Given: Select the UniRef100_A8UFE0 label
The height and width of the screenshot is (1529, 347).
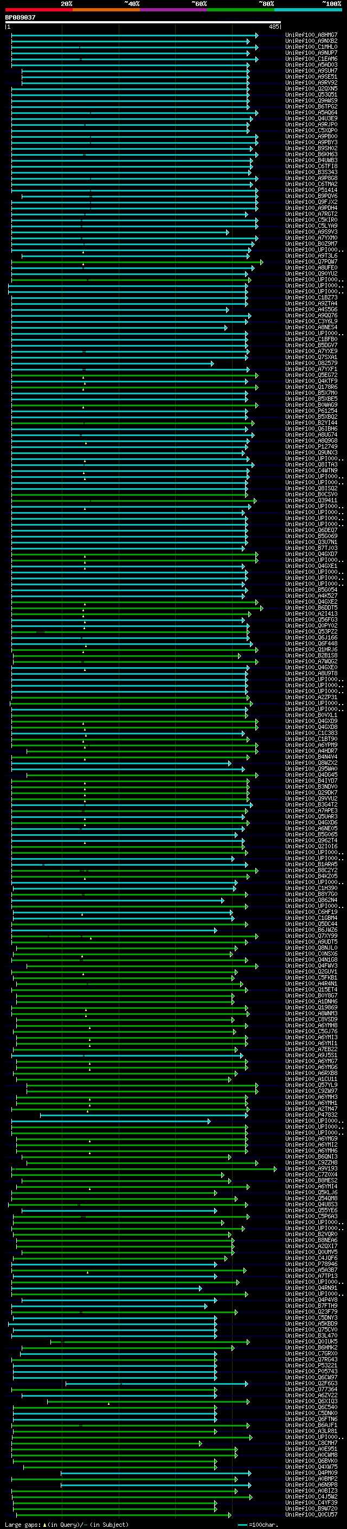Looking at the screenshot, I should 311,268.
